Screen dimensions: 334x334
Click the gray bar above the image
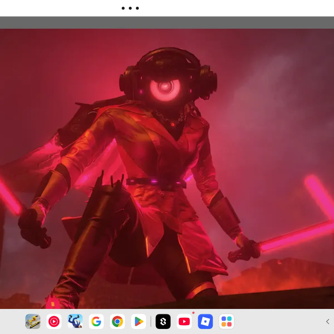(167, 23)
